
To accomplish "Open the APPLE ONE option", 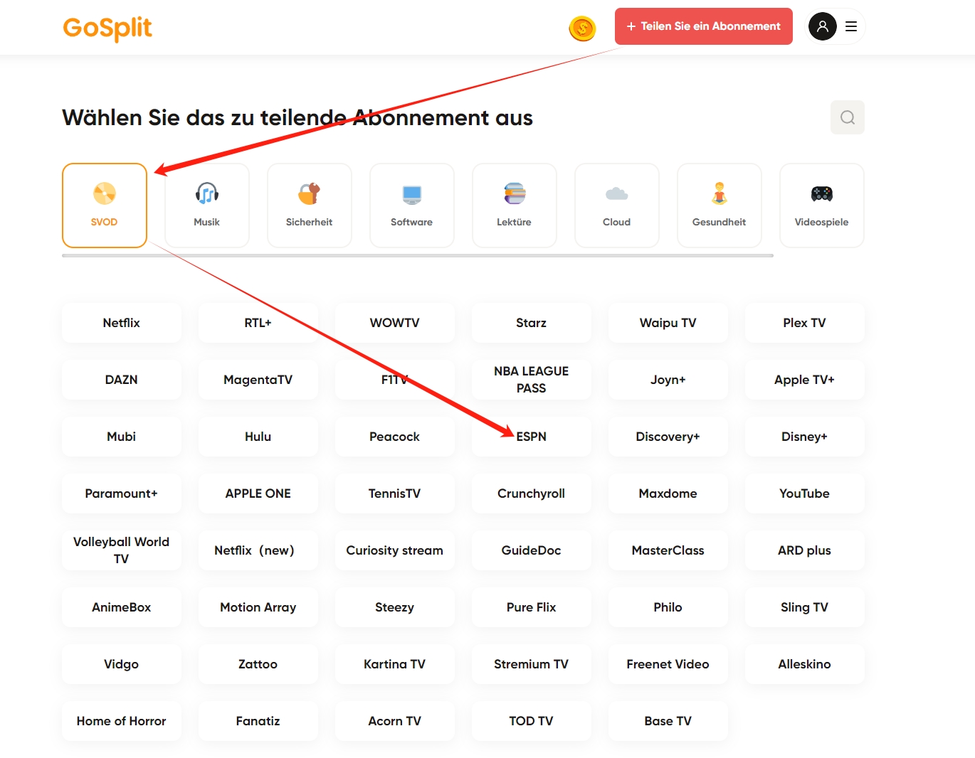I will pyautogui.click(x=258, y=493).
